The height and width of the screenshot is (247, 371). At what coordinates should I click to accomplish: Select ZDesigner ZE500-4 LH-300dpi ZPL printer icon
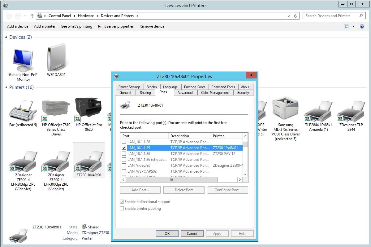pyautogui.click(x=56, y=161)
